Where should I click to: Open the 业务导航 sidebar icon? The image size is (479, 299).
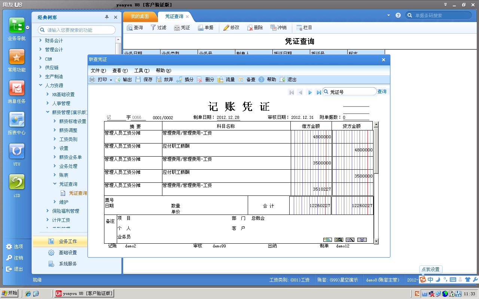tap(17, 25)
